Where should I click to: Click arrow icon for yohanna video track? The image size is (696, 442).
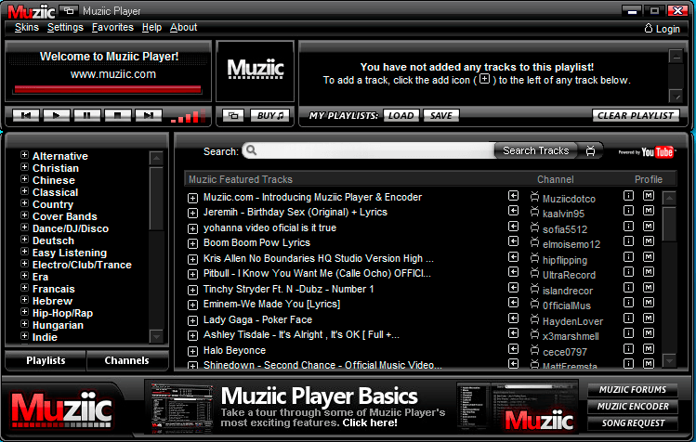pos(513,227)
